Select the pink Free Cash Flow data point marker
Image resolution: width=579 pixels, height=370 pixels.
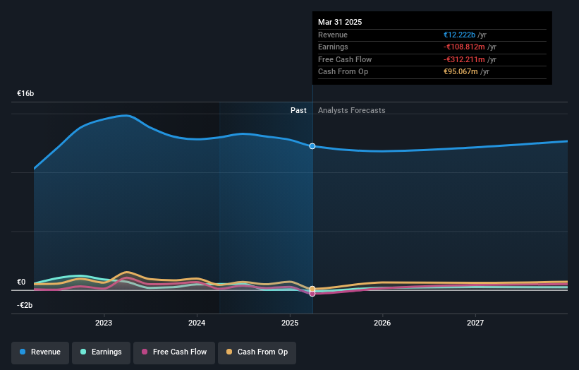click(x=312, y=294)
